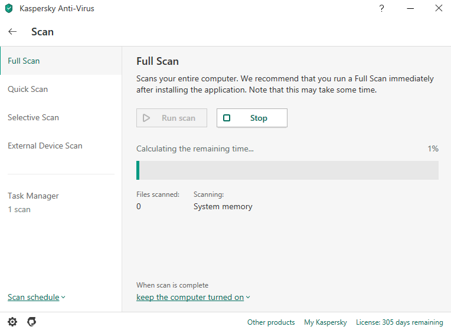
Task: Click the back arrow next to Scan
Action: 12,32
